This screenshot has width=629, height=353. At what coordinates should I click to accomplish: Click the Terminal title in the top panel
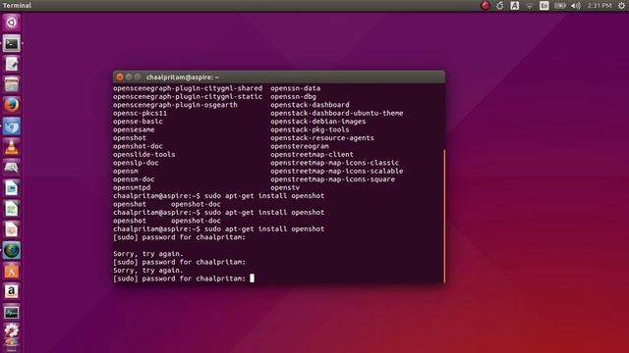(x=17, y=5)
